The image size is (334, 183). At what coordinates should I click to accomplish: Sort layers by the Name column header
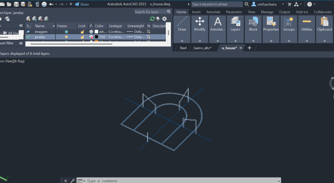coord(44,26)
